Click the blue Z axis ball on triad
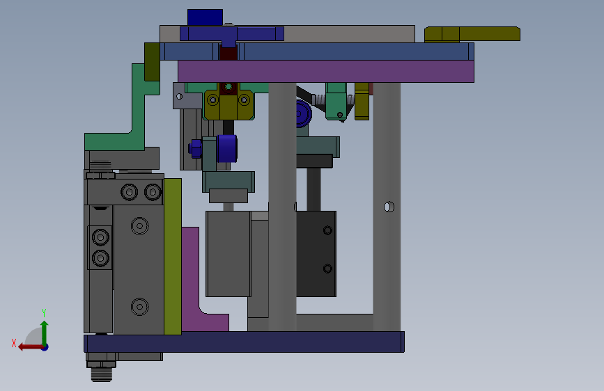 tap(45, 347)
